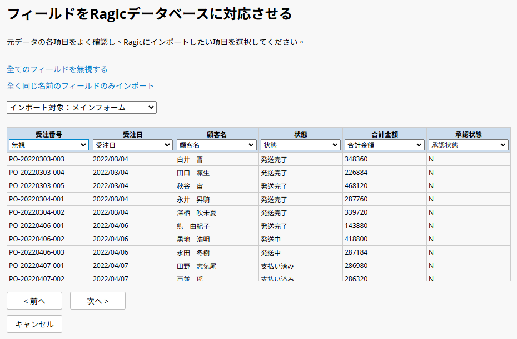
Task: Select the customer name in row PO-20220304-001
Action: pyautogui.click(x=193, y=200)
